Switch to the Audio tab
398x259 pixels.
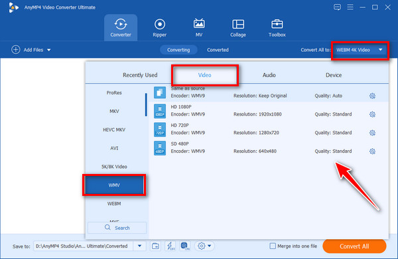pyautogui.click(x=269, y=75)
